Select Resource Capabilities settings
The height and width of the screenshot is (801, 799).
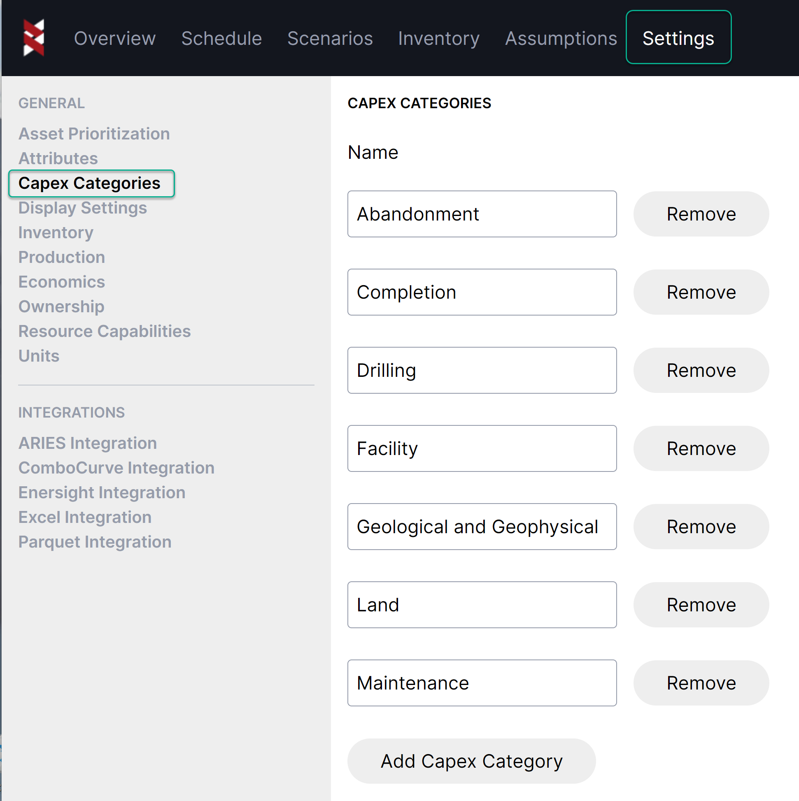click(x=105, y=331)
